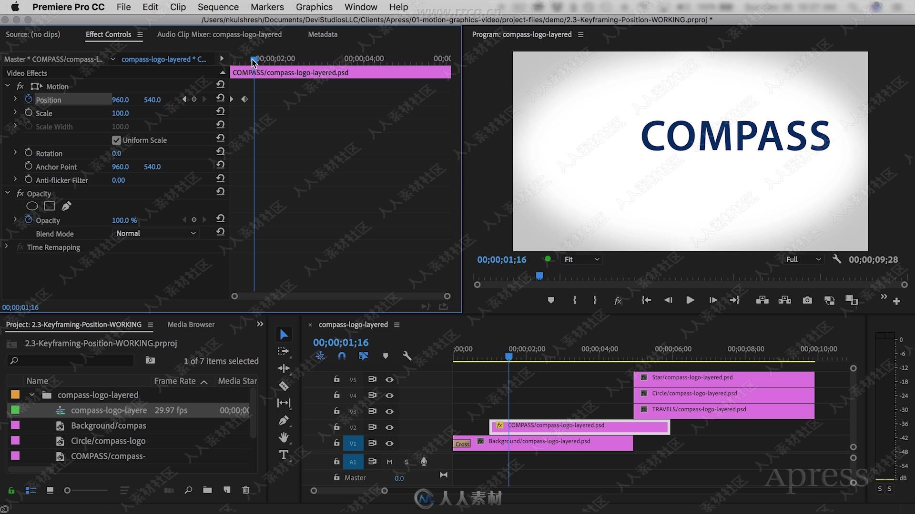Go to In point in the Program monitor
The height and width of the screenshot is (514, 915).
(646, 300)
